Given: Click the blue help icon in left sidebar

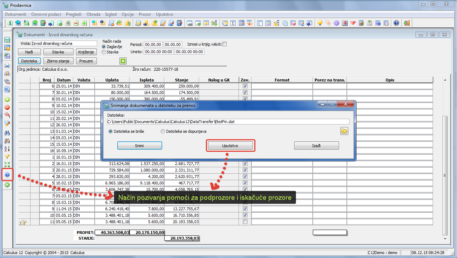Looking at the screenshot, I should point(7,175).
